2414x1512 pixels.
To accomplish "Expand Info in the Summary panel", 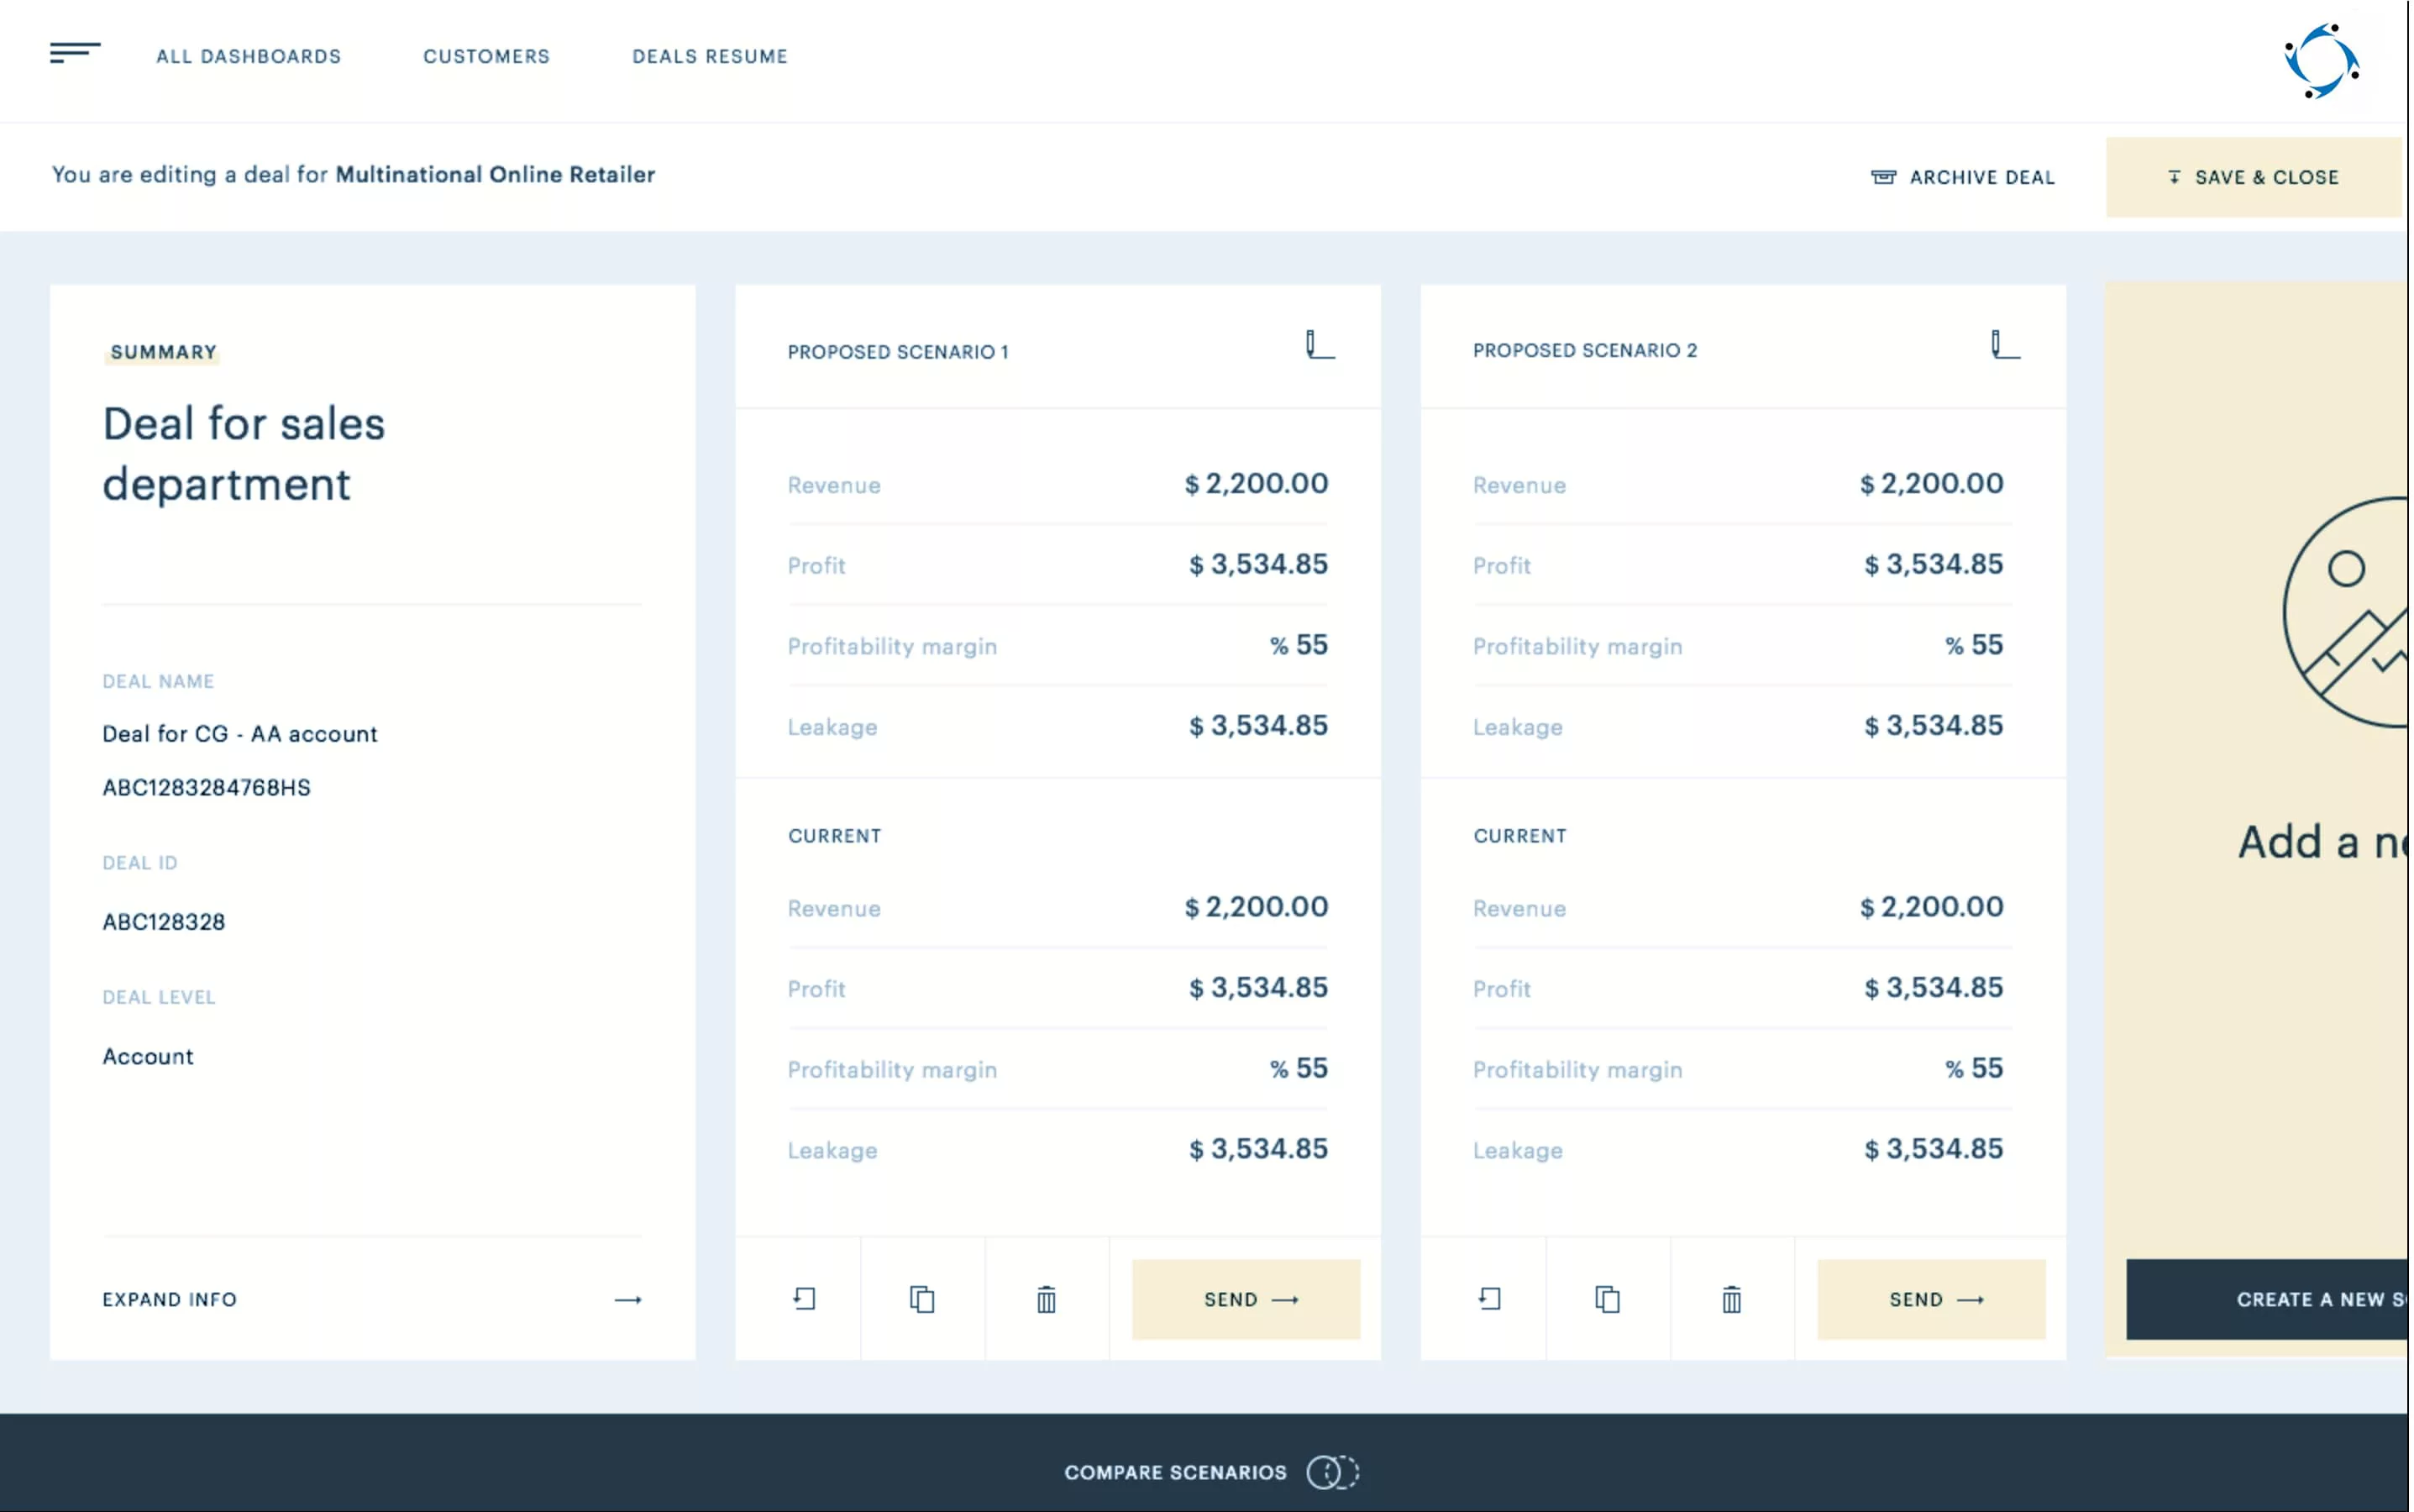I will 168,1299.
